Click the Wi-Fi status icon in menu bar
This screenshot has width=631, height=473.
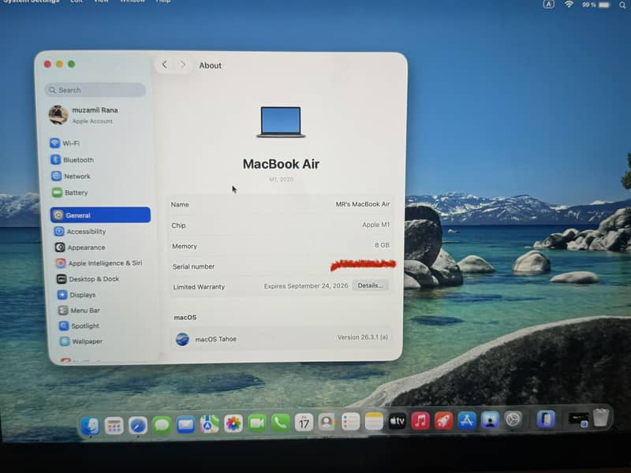(x=569, y=4)
